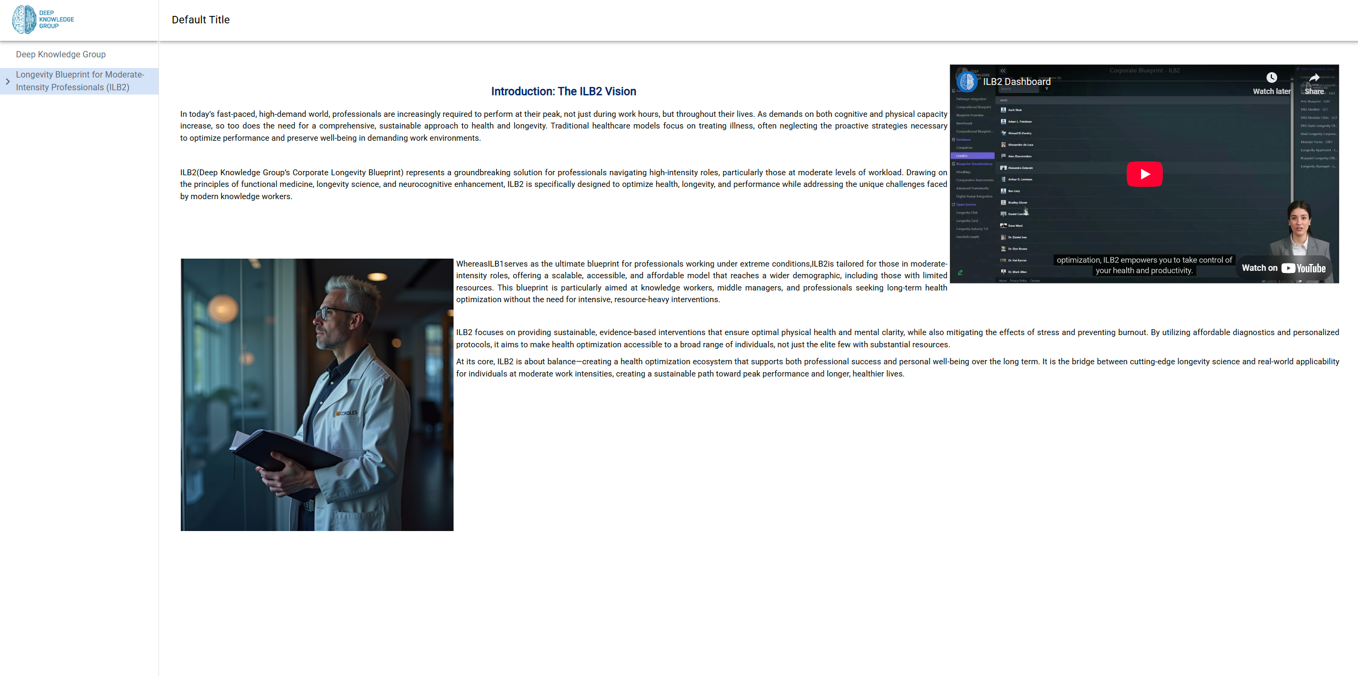1358x676 pixels.
Task: Play the ILB2 Dashboard YouTube video
Action: coord(1144,174)
